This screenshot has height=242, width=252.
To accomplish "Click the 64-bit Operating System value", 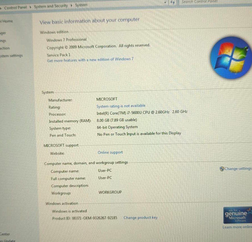I will coord(117,127).
